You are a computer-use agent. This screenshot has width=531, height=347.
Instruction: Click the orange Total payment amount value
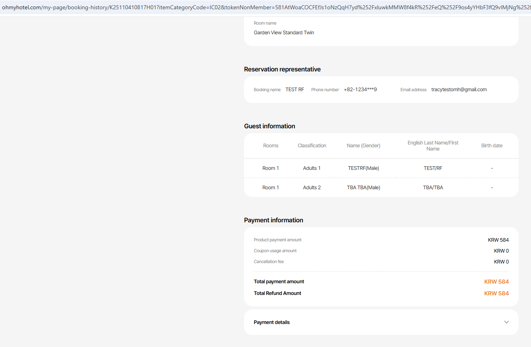coord(496,282)
